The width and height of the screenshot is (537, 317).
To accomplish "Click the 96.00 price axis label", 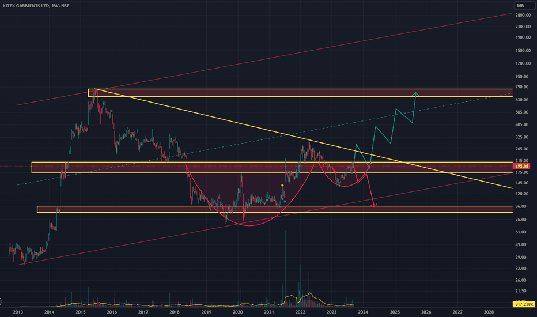I will tap(521, 206).
